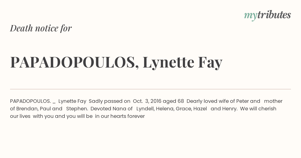Click 'Devoted Nana of' phrase
This screenshot has height=158, width=301.
[111, 109]
